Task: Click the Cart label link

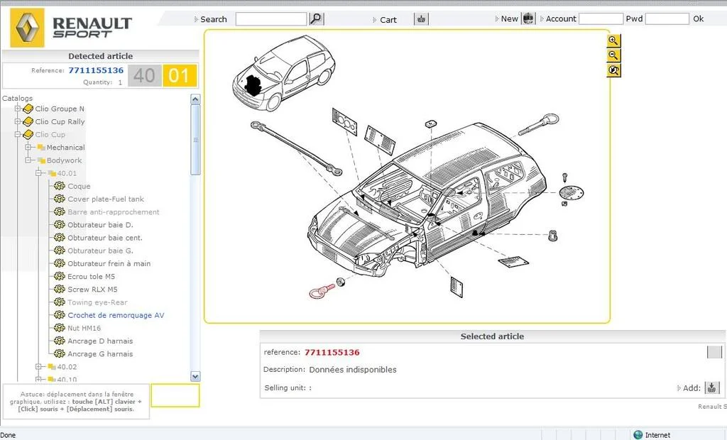Action: coord(388,20)
